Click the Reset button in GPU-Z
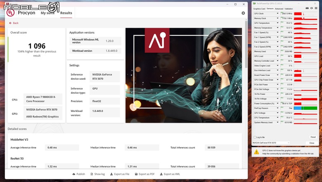This screenshot has height=182, width=322. point(313,137)
